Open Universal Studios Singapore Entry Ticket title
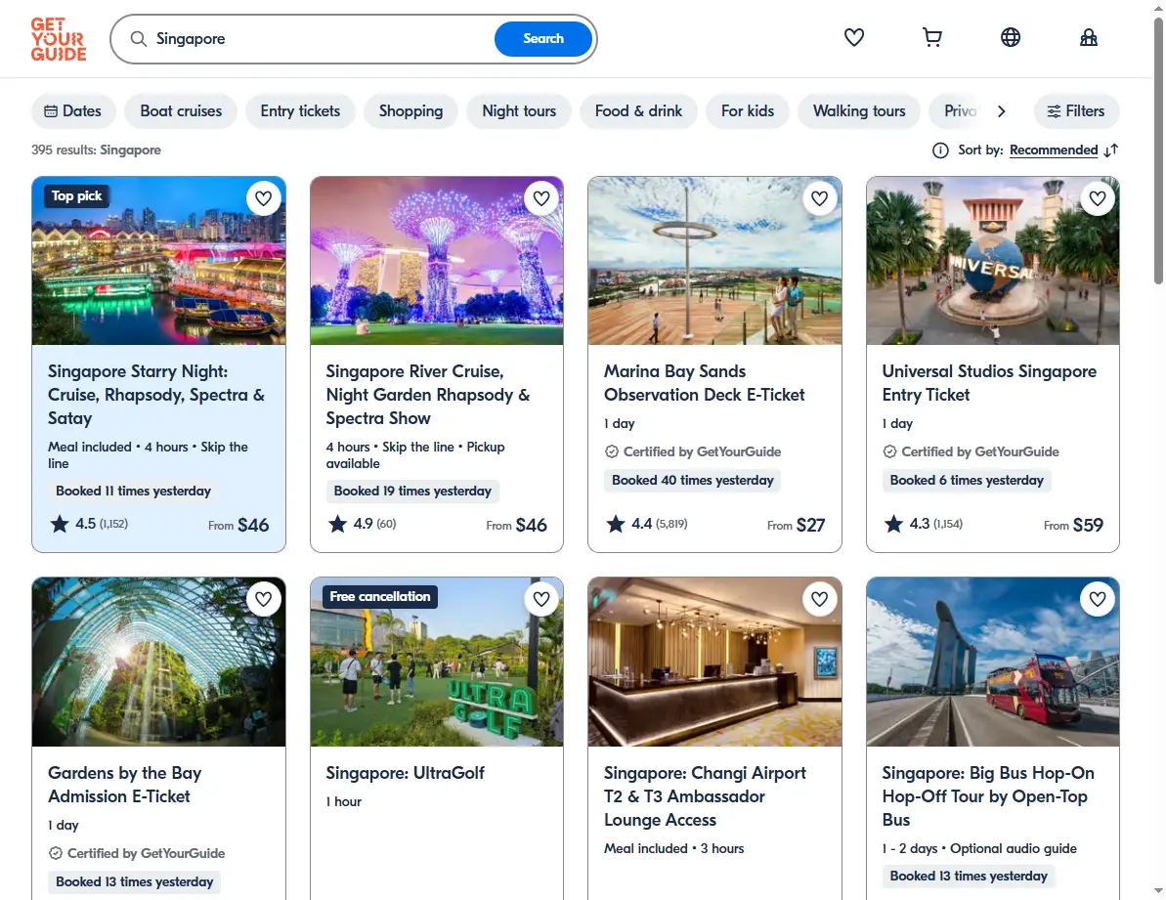 click(989, 383)
